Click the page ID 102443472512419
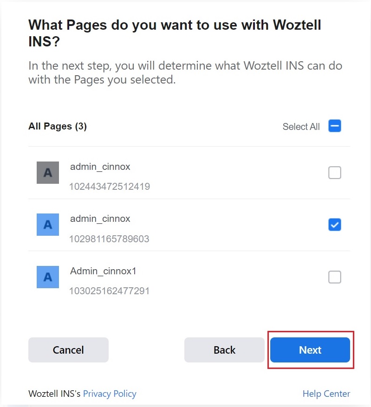Viewport: 371px width, 407px height. pos(110,187)
